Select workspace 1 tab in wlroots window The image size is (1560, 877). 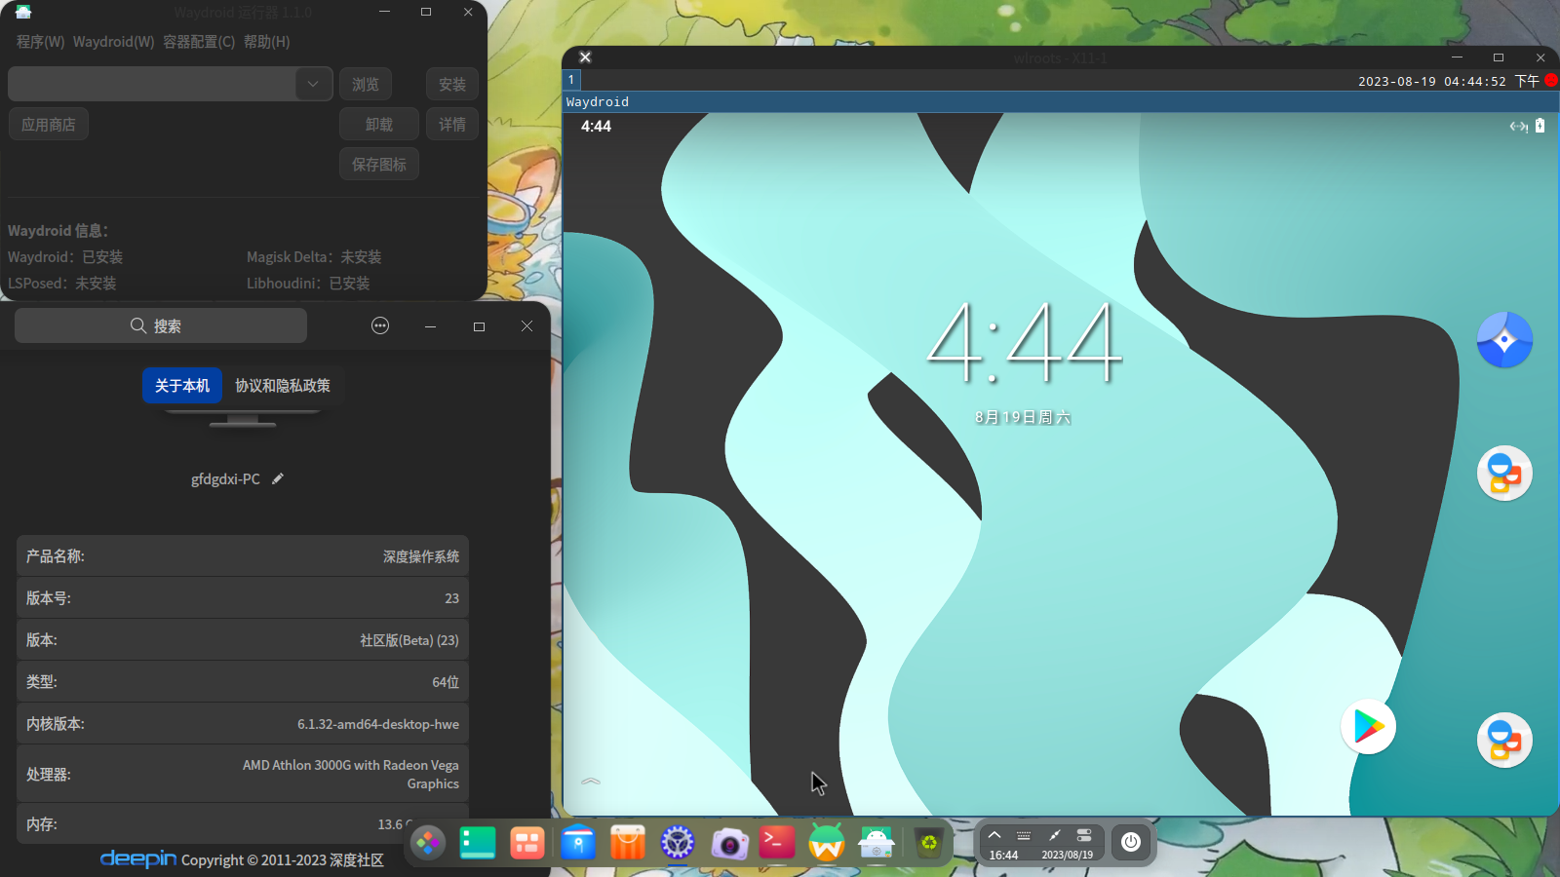click(571, 80)
